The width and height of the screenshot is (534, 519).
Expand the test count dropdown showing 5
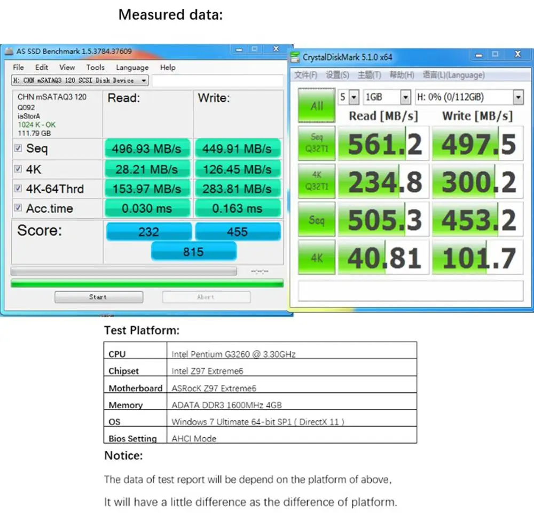pyautogui.click(x=348, y=97)
